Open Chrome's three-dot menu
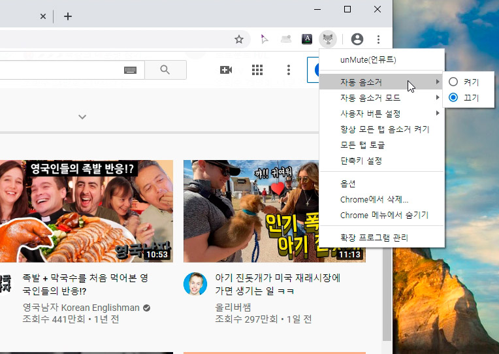The width and height of the screenshot is (499, 354). (x=378, y=39)
